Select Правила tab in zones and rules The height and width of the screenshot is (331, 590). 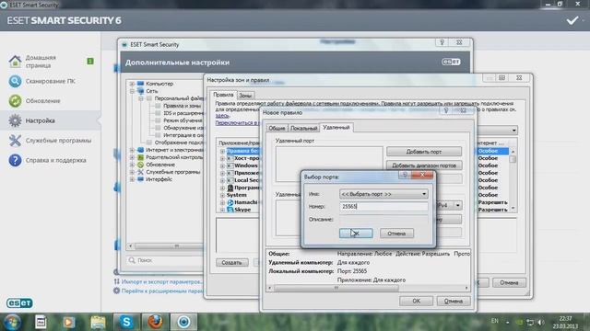click(223, 95)
